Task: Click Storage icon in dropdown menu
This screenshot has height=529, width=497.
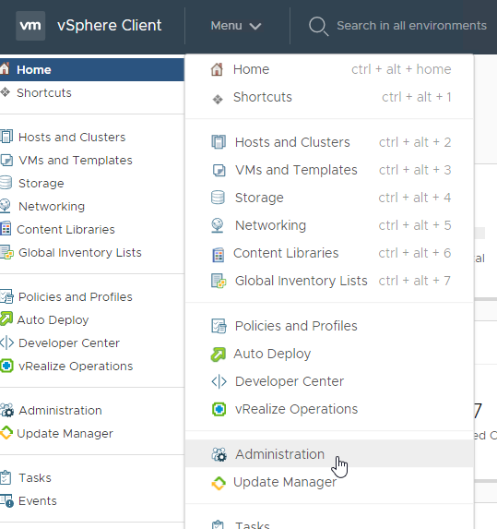Action: [x=218, y=198]
